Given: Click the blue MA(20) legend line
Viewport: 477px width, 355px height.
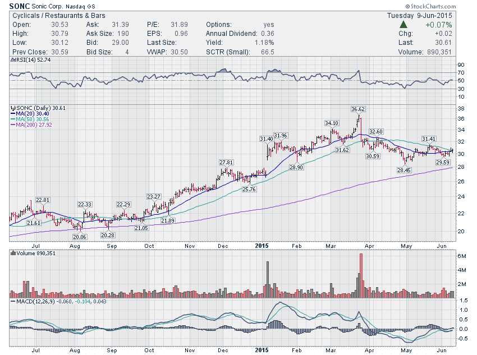Looking at the screenshot, I should click(x=13, y=114).
